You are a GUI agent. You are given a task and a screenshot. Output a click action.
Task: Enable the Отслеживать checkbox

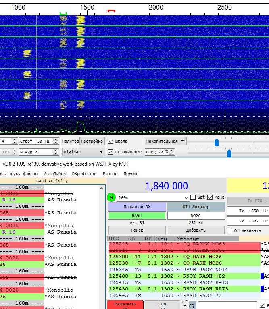pyautogui.click(x=230, y=230)
